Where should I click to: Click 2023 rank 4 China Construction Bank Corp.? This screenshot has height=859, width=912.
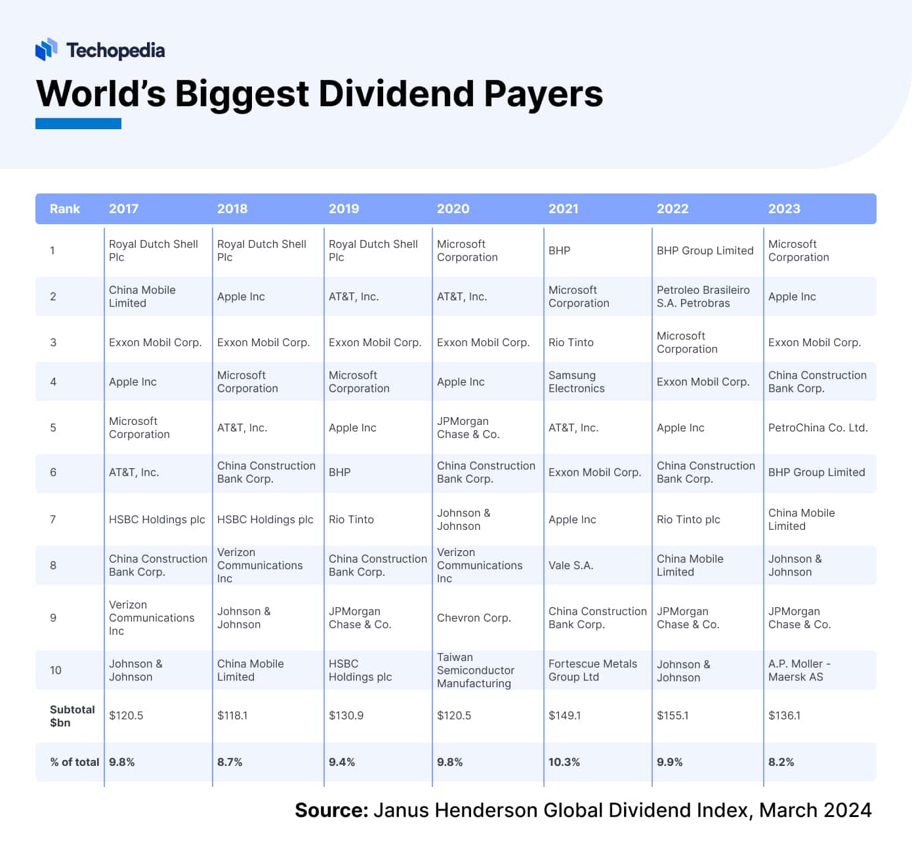coord(818,382)
